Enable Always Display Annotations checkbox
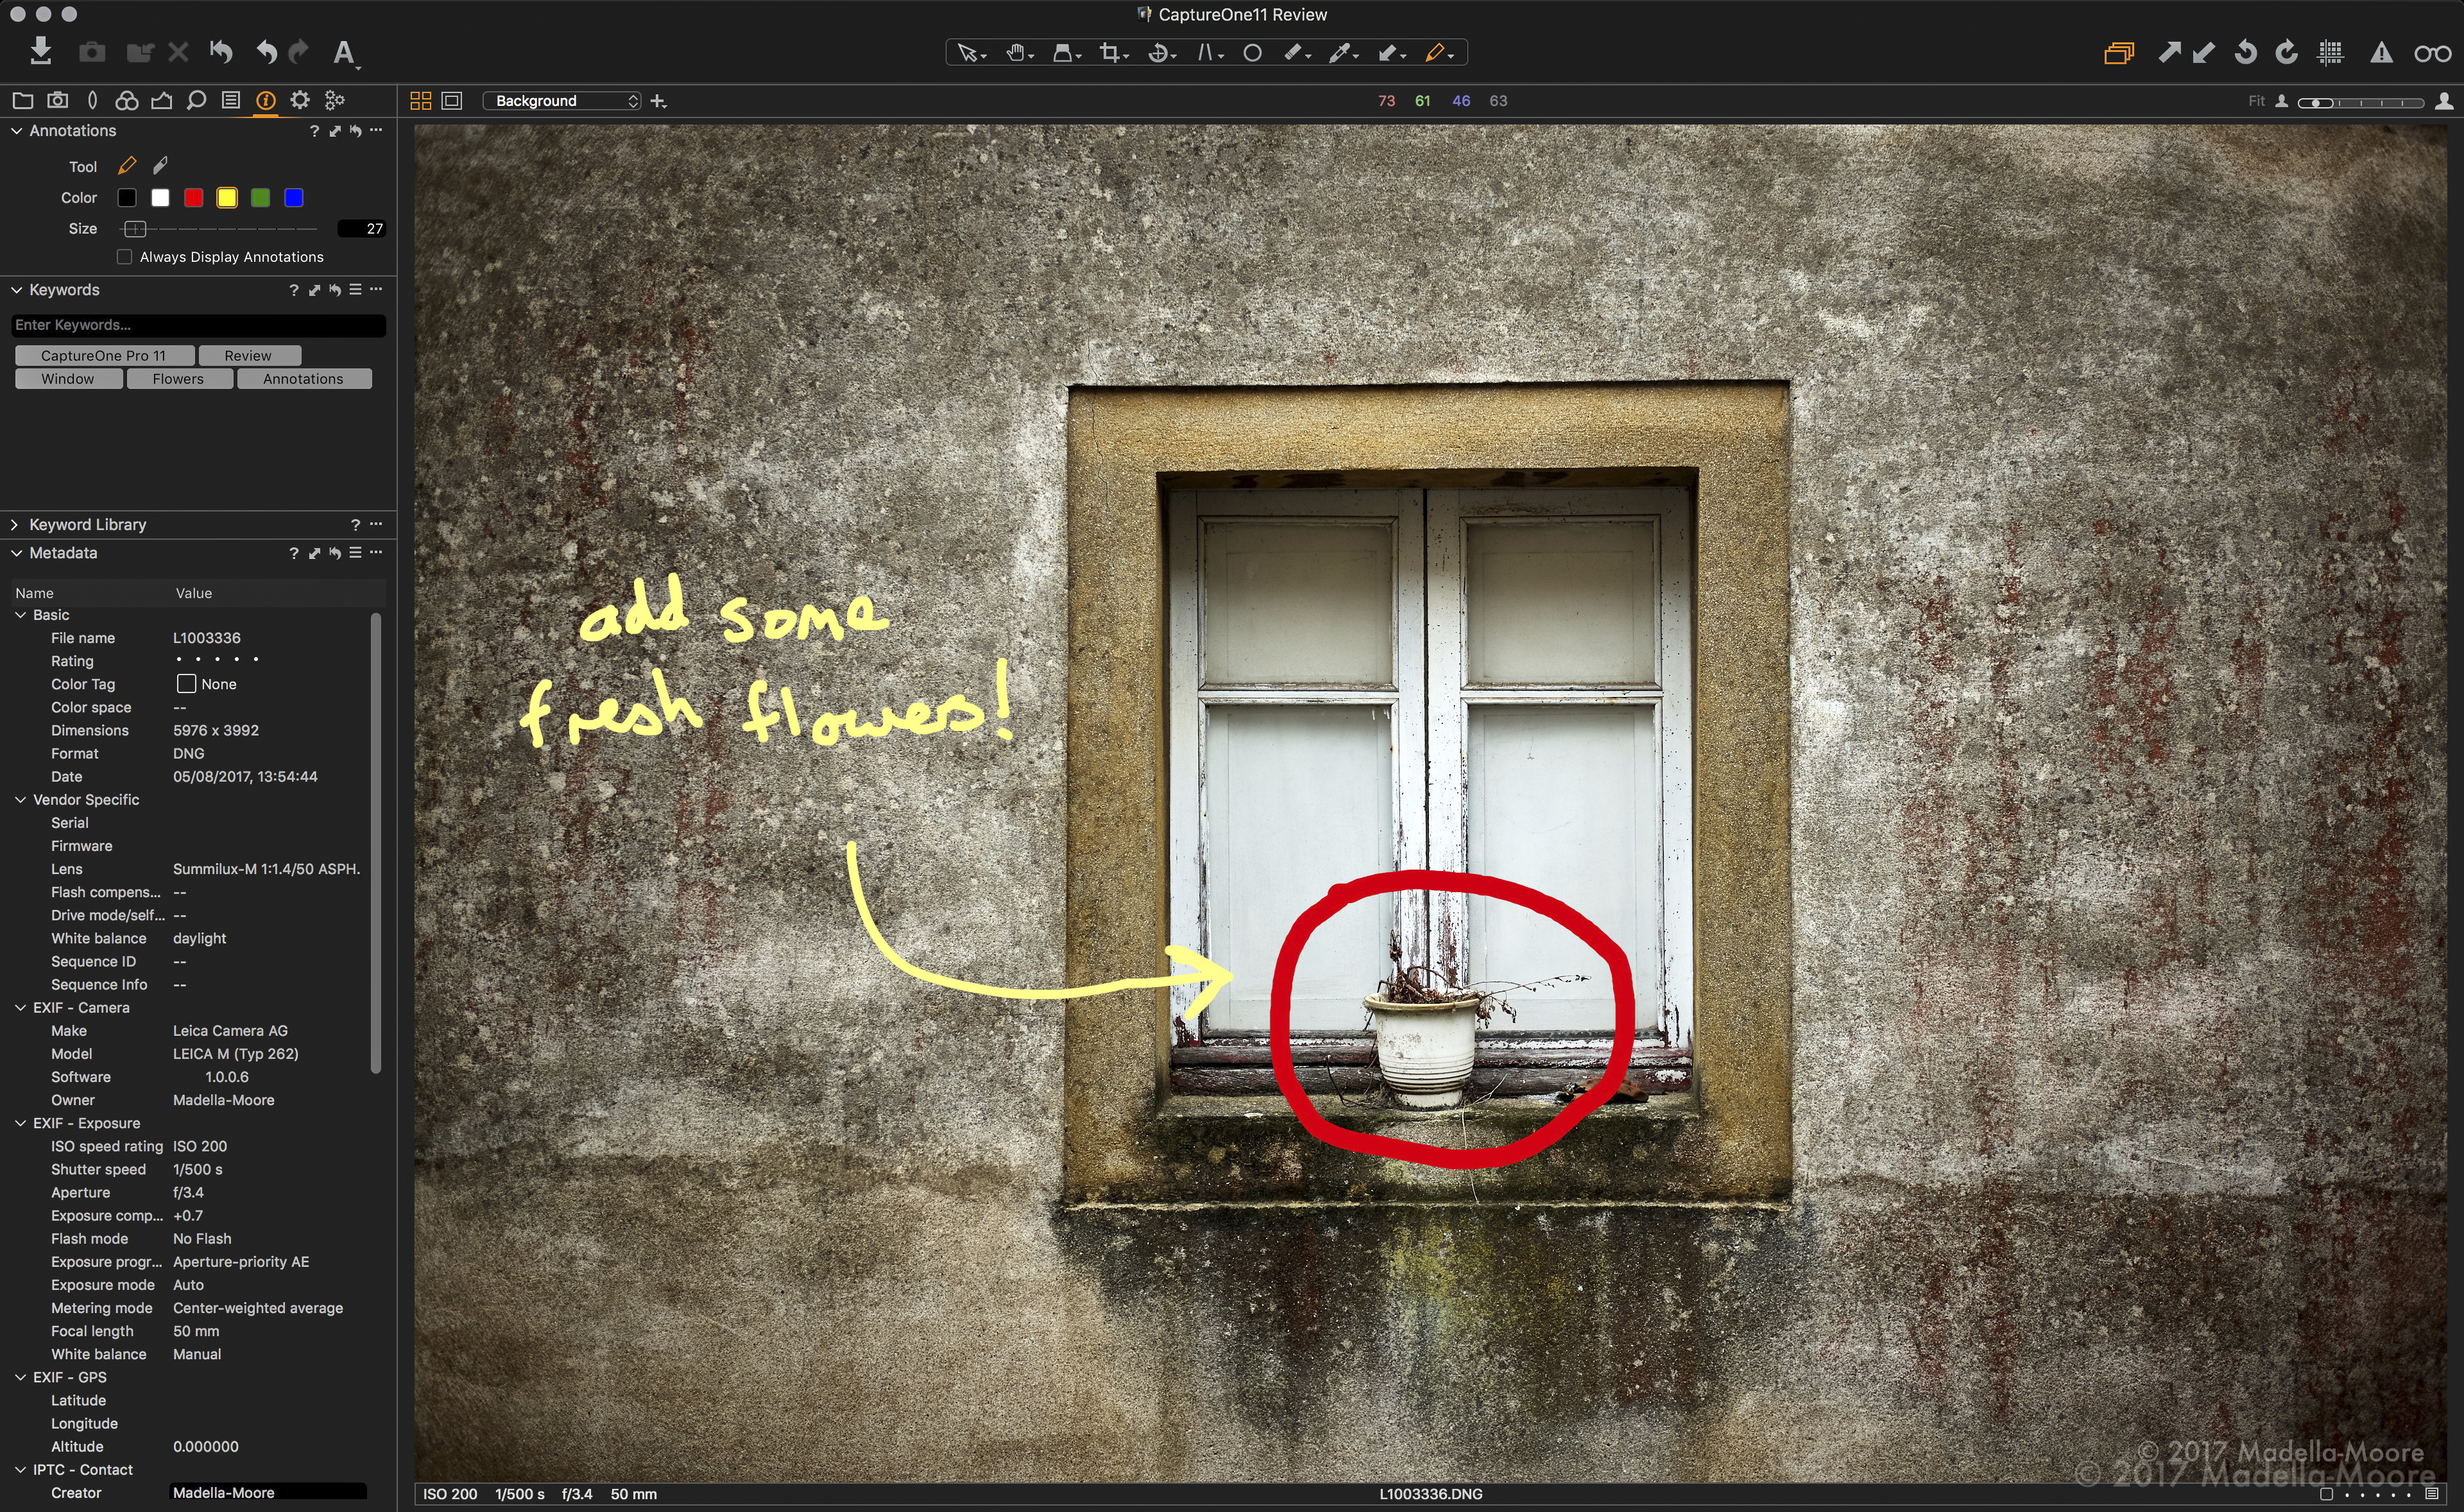This screenshot has width=2464, height=1512. (x=125, y=257)
